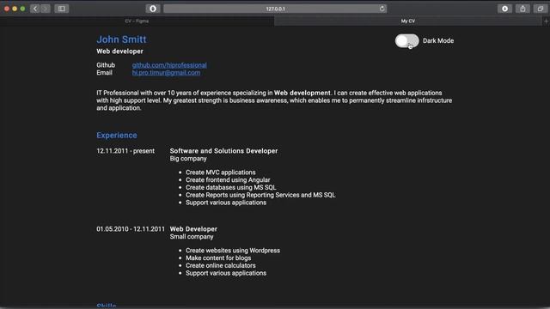
Task: Focus the 127.0.0.1 address bar
Action: (x=275, y=9)
